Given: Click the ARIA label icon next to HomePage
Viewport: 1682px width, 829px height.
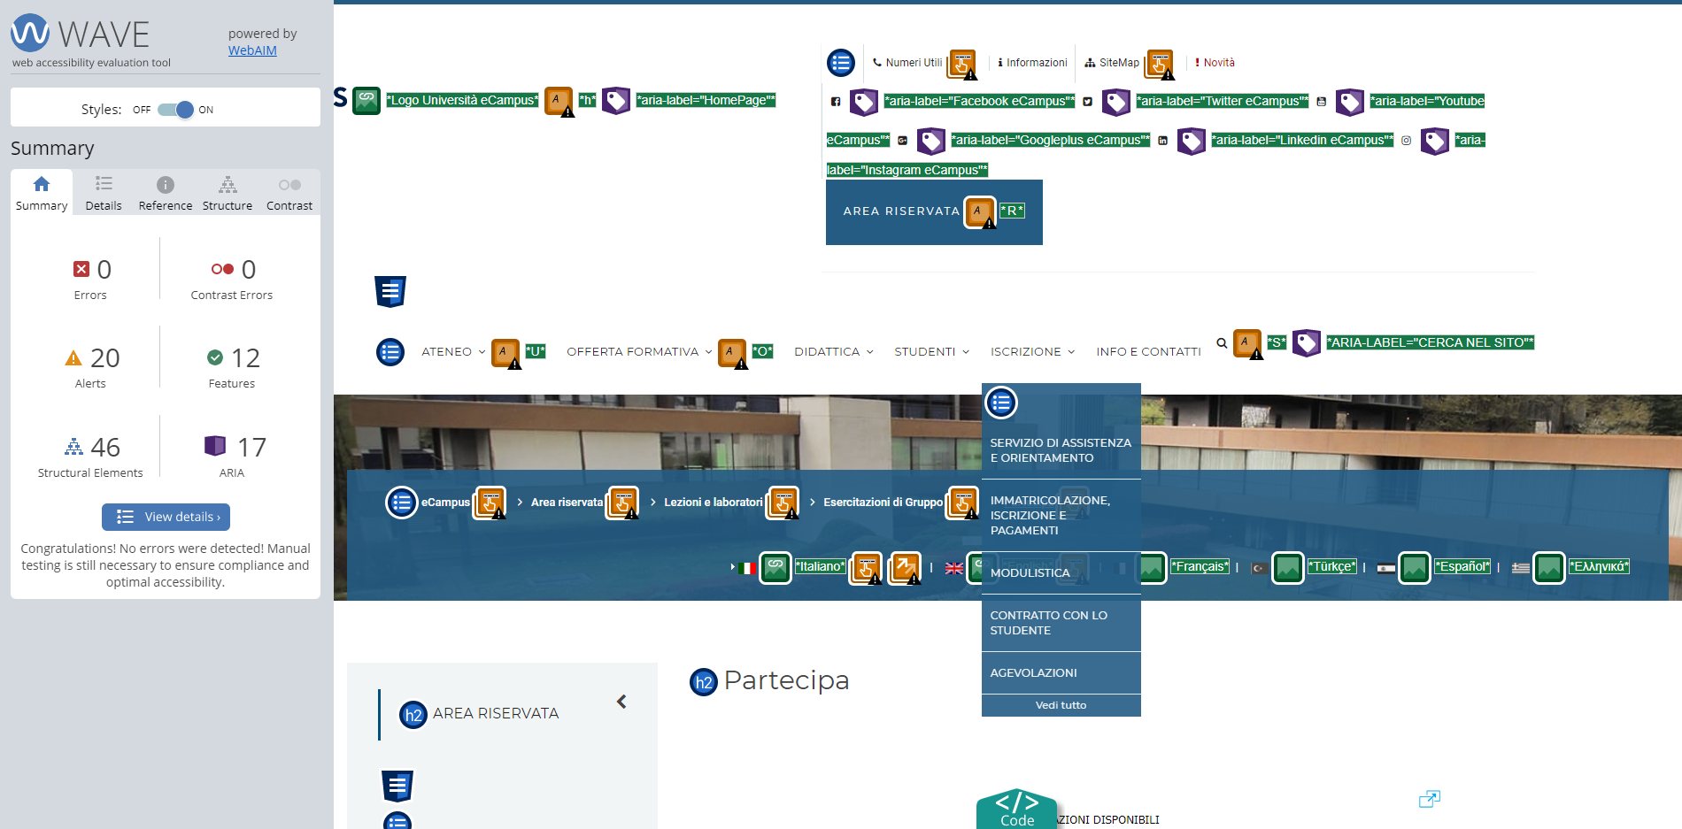Looking at the screenshot, I should pyautogui.click(x=615, y=101).
